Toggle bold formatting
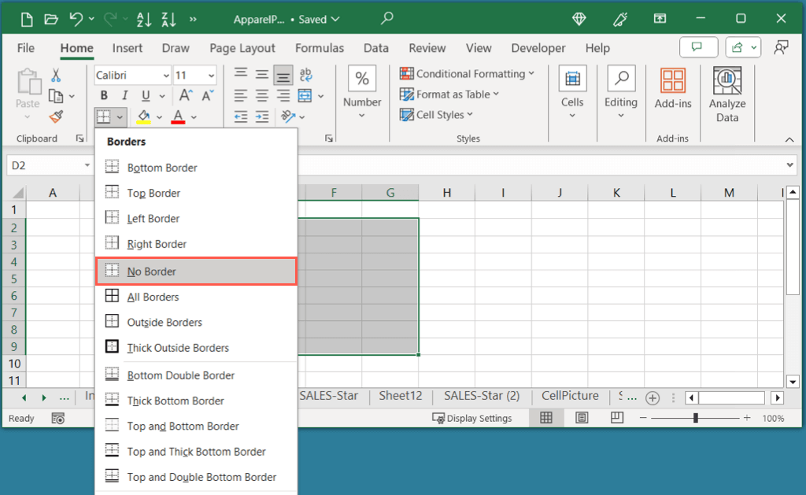The image size is (806, 495). tap(103, 95)
